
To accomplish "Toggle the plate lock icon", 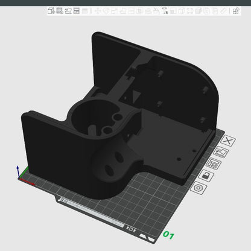I will point(206,176).
